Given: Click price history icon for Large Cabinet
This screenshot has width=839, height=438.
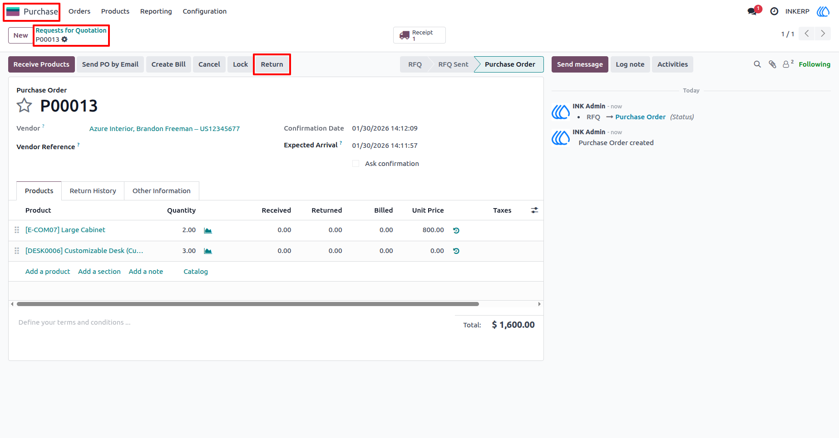Looking at the screenshot, I should 456,230.
